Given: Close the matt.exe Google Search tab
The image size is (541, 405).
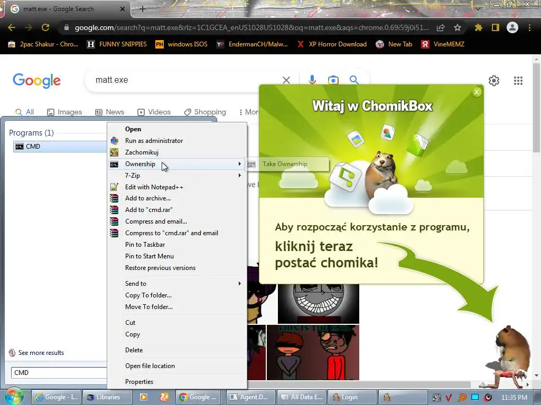Looking at the screenshot, I should [x=123, y=9].
